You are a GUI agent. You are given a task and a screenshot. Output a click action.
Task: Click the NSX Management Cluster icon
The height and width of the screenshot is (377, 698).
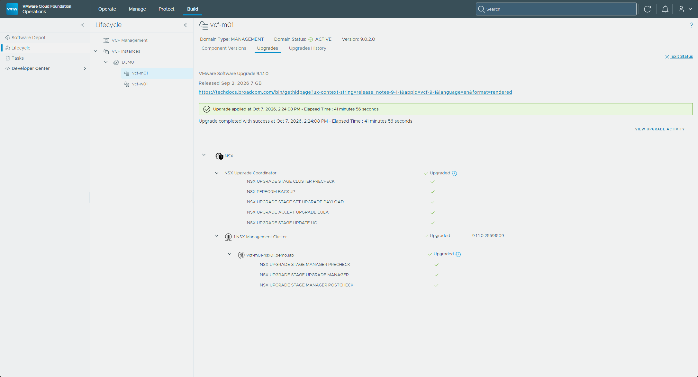click(228, 237)
